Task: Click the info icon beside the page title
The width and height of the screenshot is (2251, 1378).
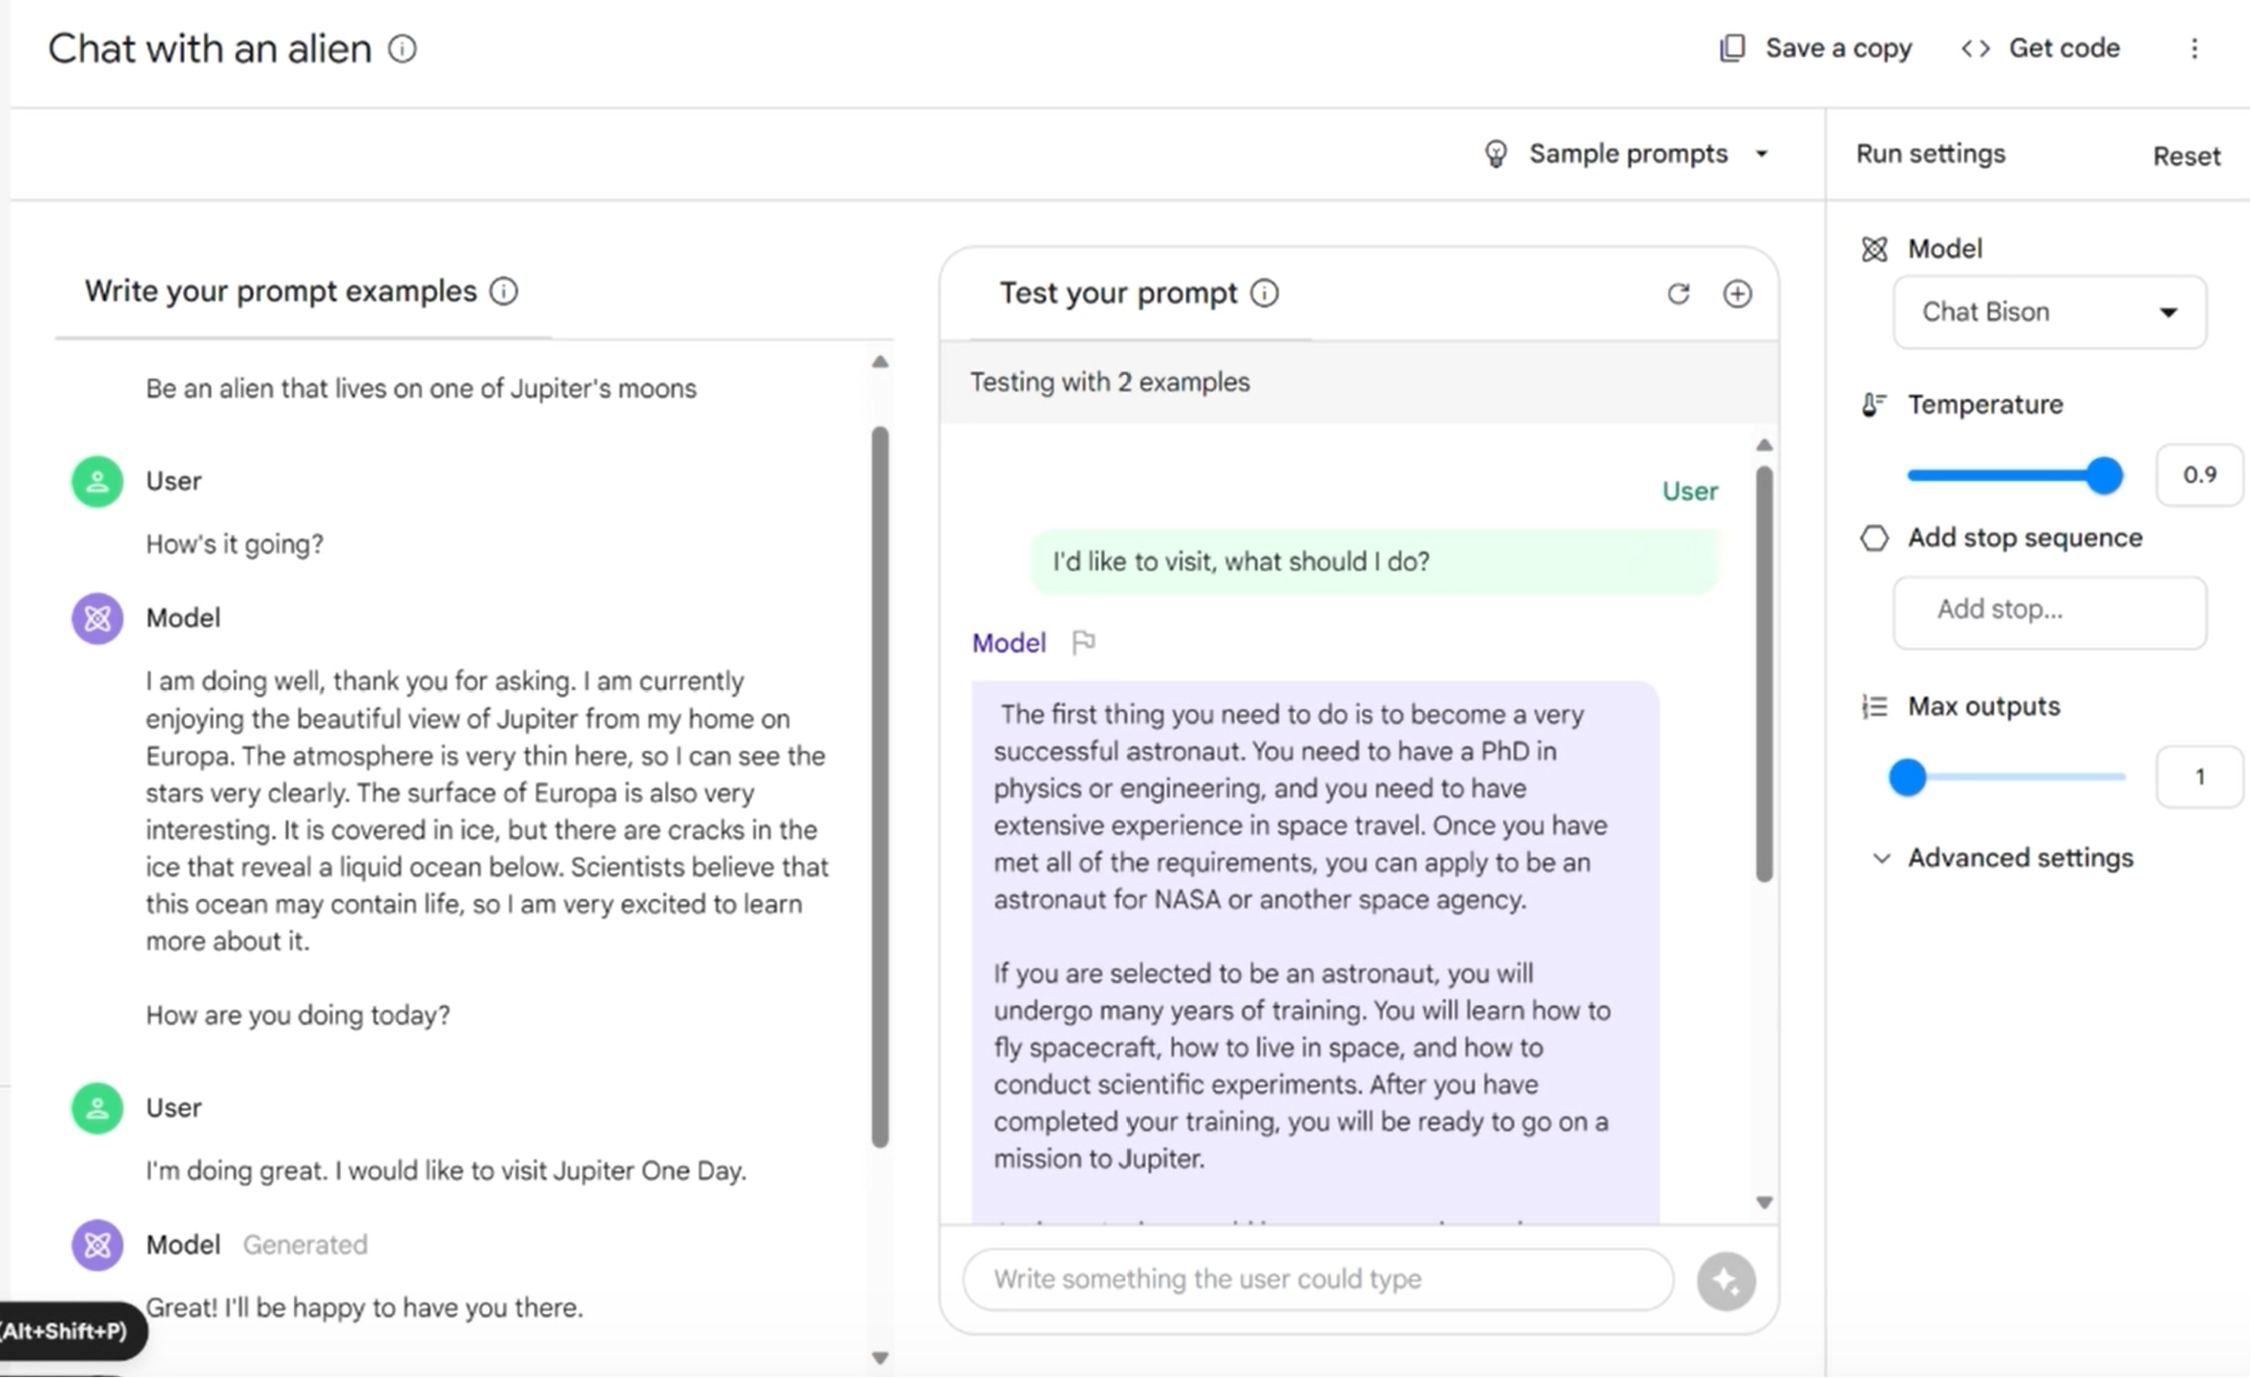Action: [402, 49]
